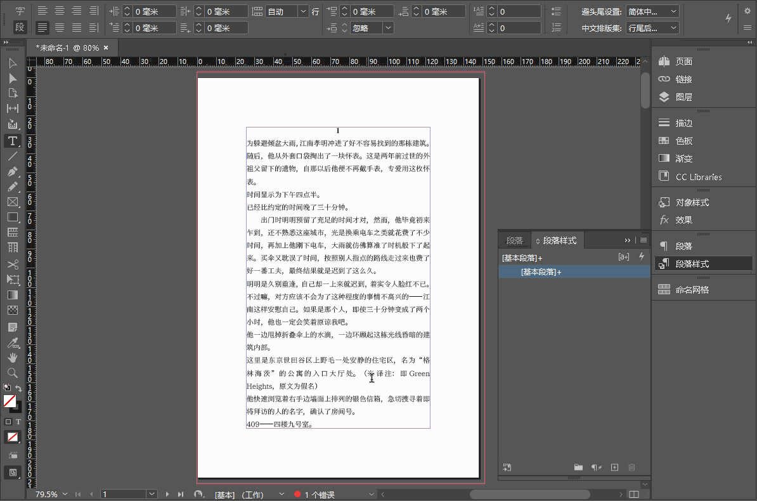Select the Pencil tool
Image resolution: width=757 pixels, height=501 pixels.
click(x=13, y=187)
